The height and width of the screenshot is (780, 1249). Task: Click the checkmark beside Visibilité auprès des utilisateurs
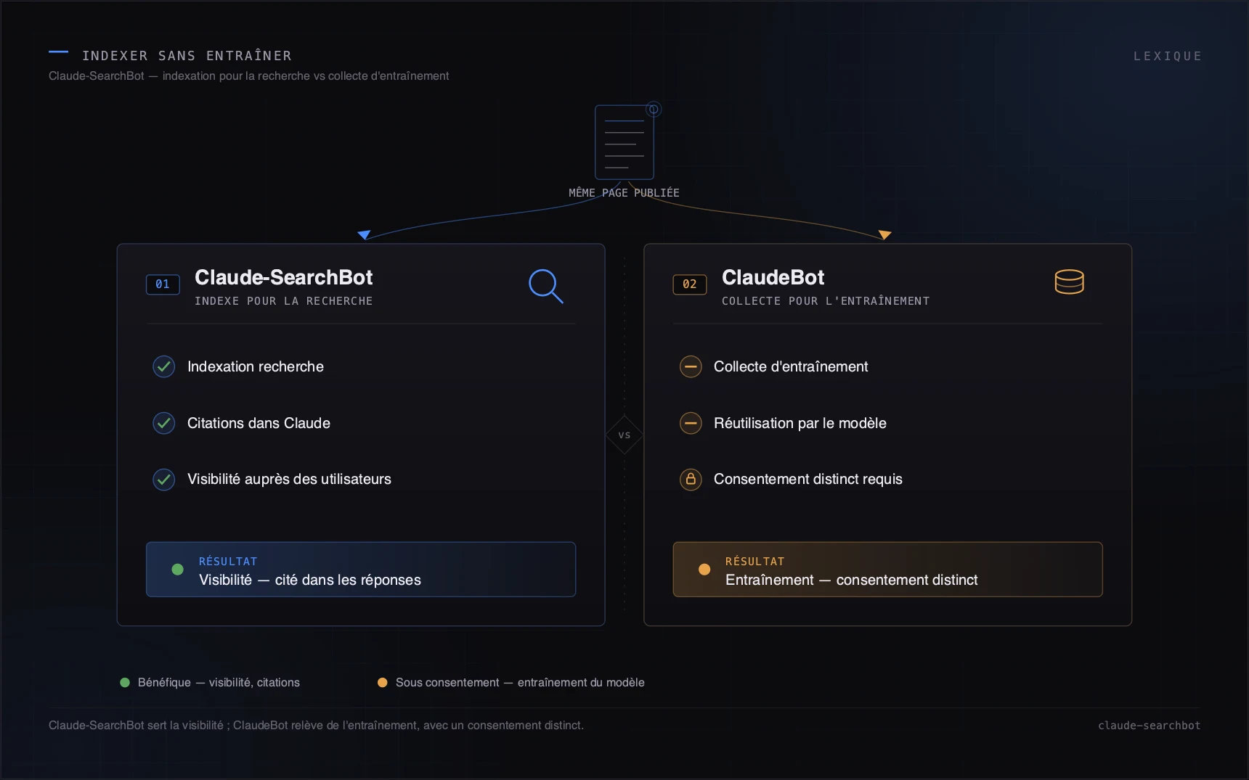click(164, 479)
